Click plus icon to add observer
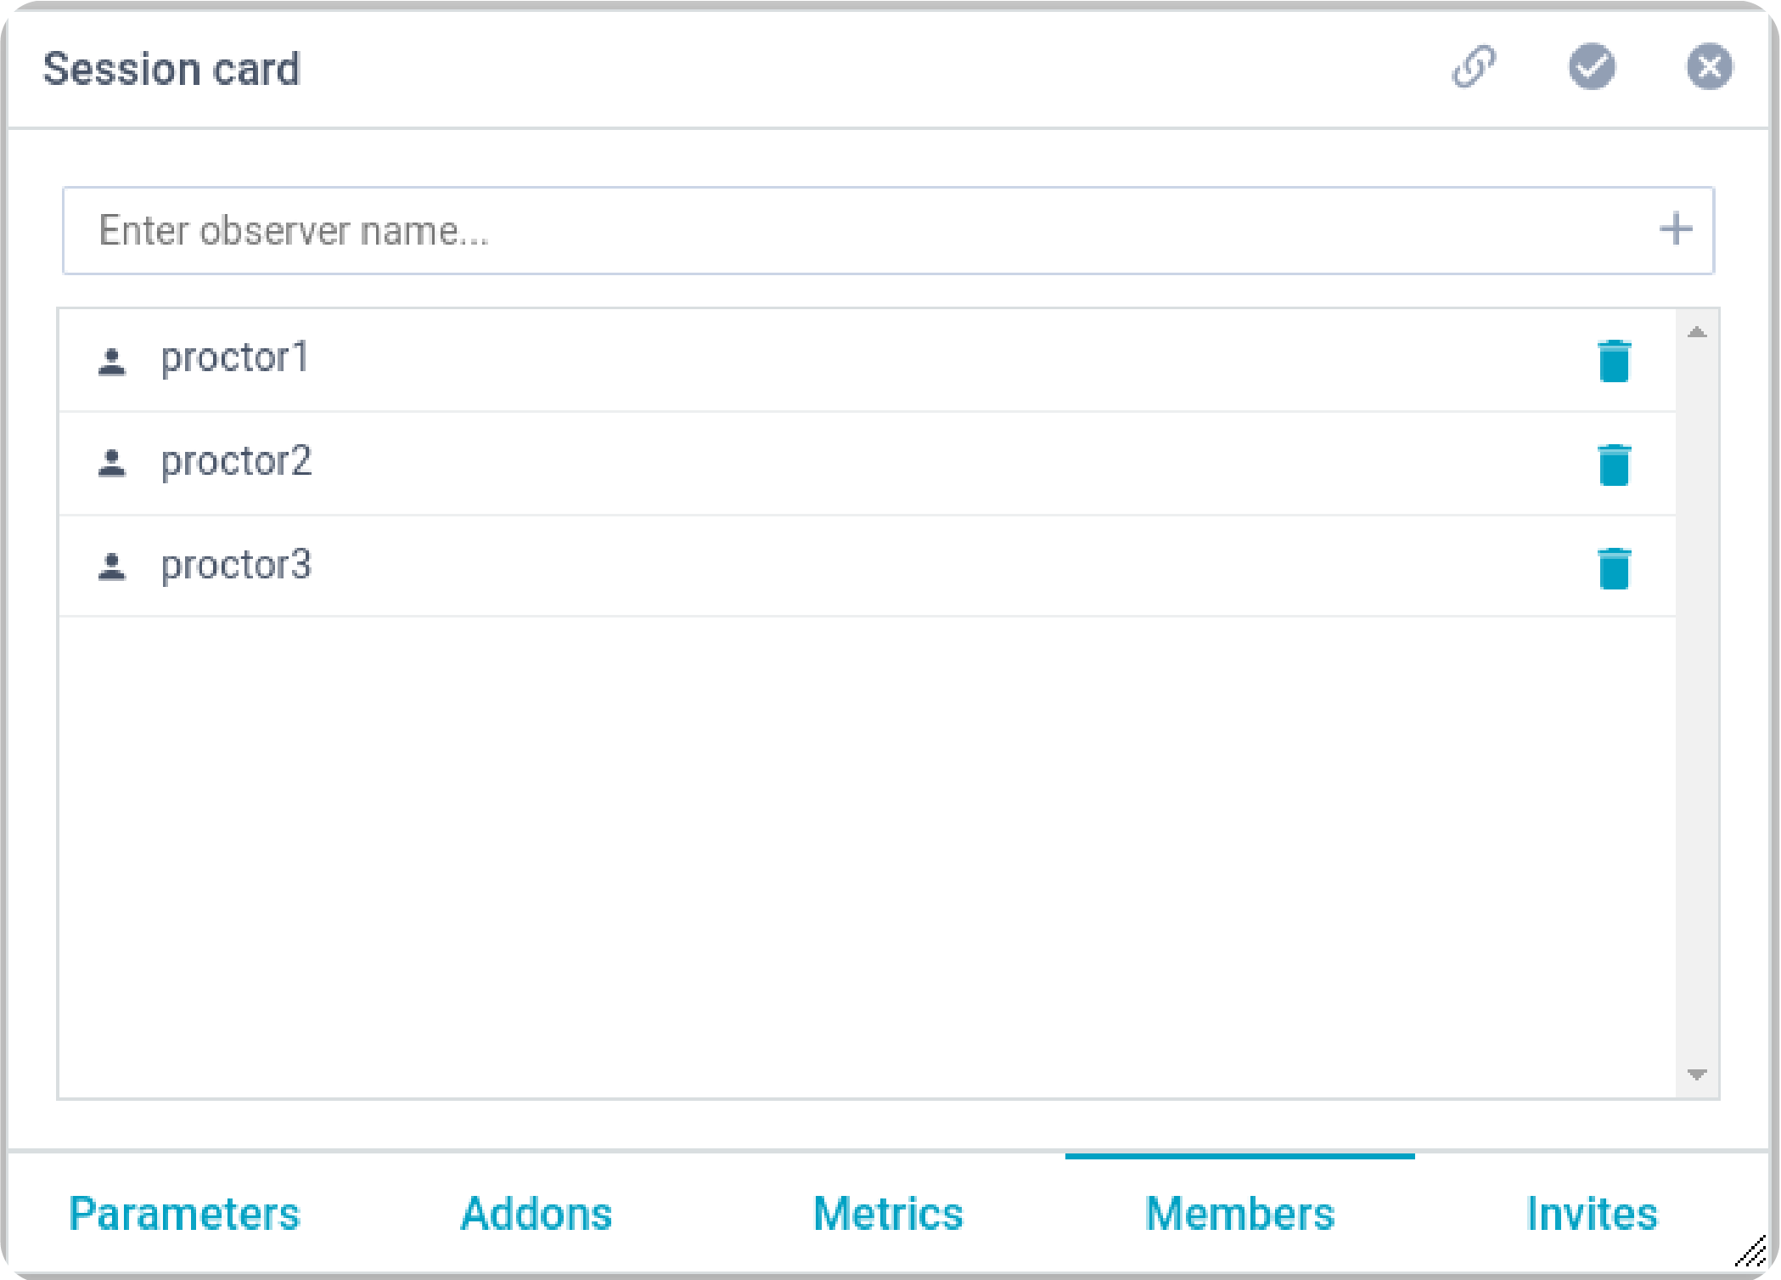Screen dimensions: 1781x1280 tap(1676, 230)
